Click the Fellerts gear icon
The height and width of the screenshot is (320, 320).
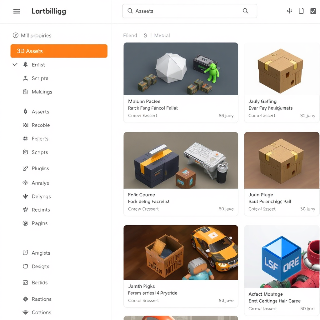pos(26,138)
